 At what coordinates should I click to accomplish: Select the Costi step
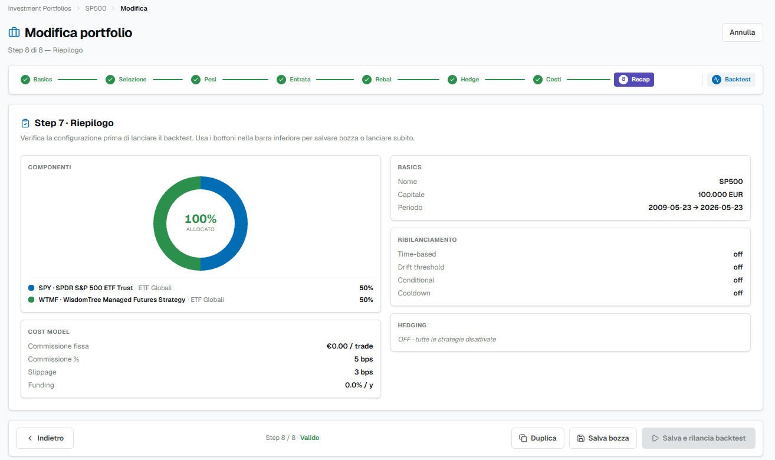click(x=547, y=80)
